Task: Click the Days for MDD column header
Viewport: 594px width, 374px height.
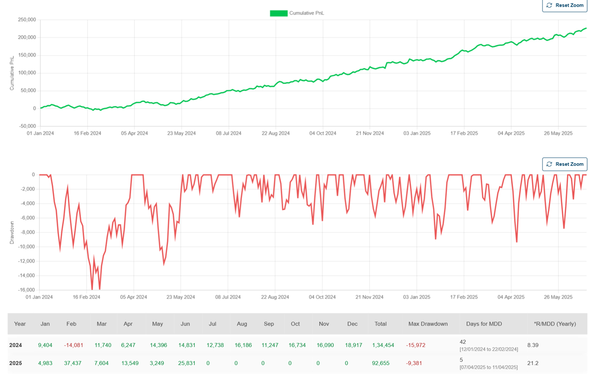Action: pyautogui.click(x=483, y=324)
